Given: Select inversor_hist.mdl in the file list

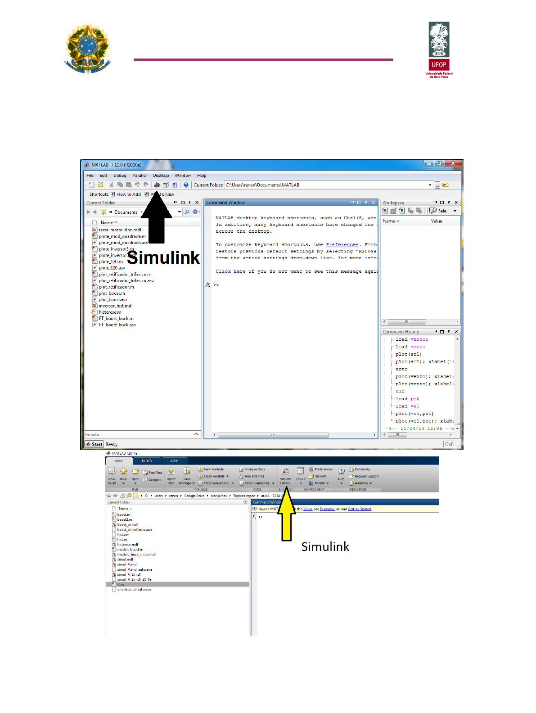Looking at the screenshot, I should click(x=116, y=306).
